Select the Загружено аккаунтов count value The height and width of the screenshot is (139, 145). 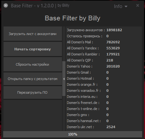point(114,30)
